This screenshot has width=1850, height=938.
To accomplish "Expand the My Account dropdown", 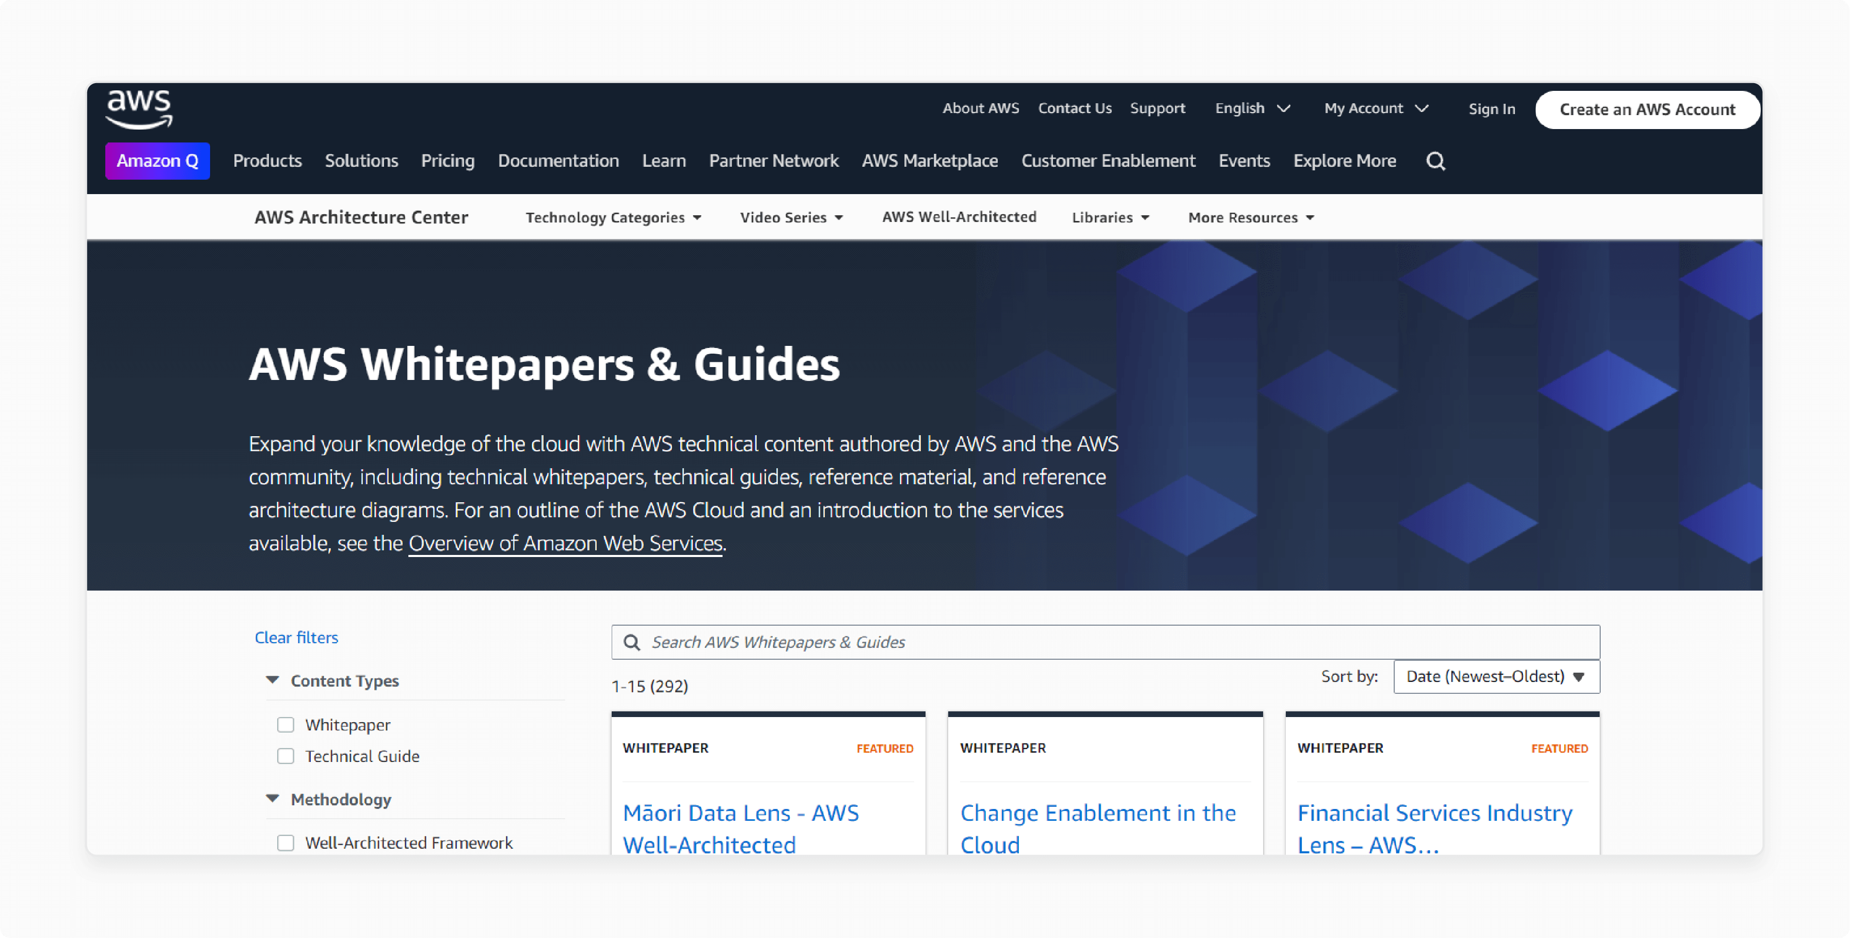I will (x=1376, y=108).
